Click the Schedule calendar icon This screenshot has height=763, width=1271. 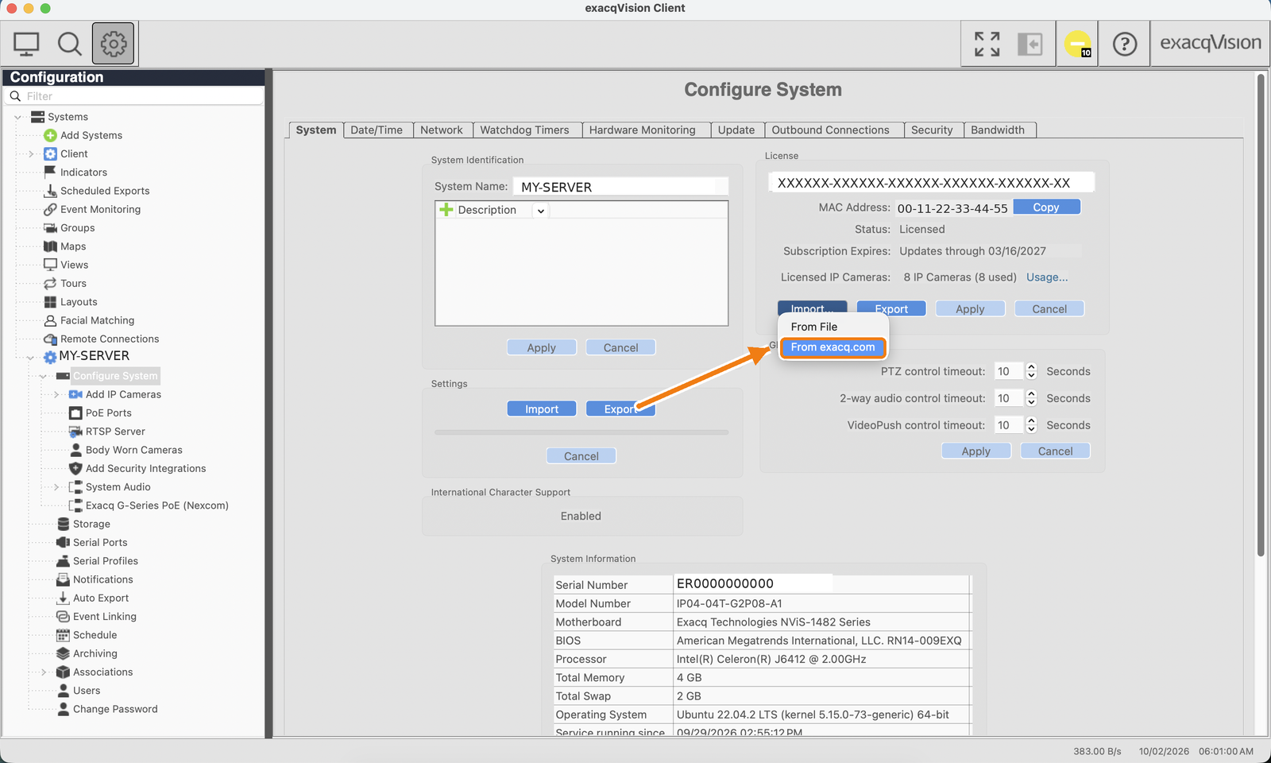click(63, 635)
